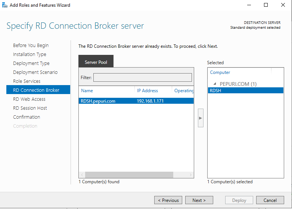Click the Previous button

coord(168,200)
